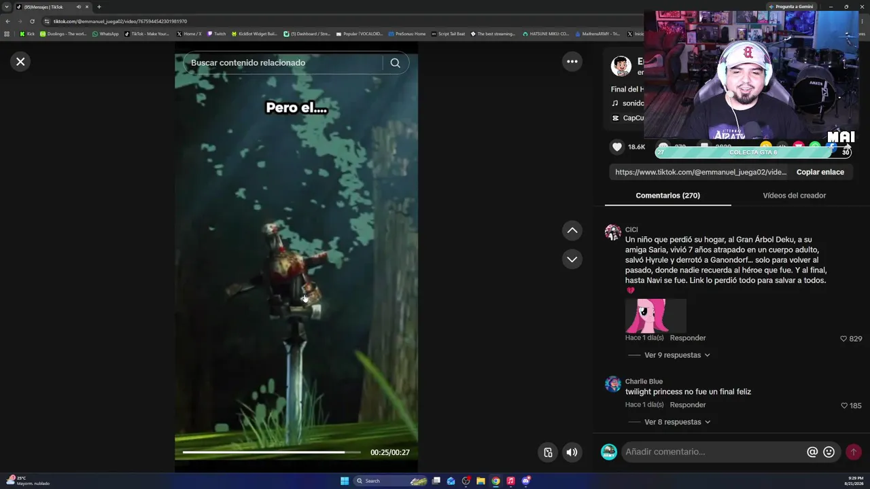Image resolution: width=870 pixels, height=489 pixels.
Task: Like CiCi's comment
Action: (x=843, y=338)
